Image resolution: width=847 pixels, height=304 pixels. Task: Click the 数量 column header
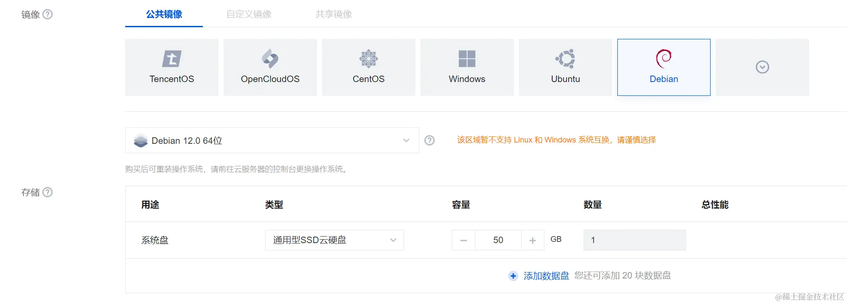[x=593, y=205]
